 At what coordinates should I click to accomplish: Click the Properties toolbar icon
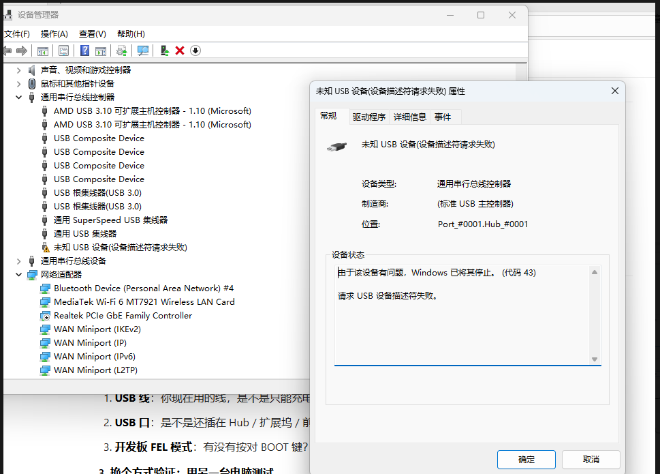click(x=63, y=50)
